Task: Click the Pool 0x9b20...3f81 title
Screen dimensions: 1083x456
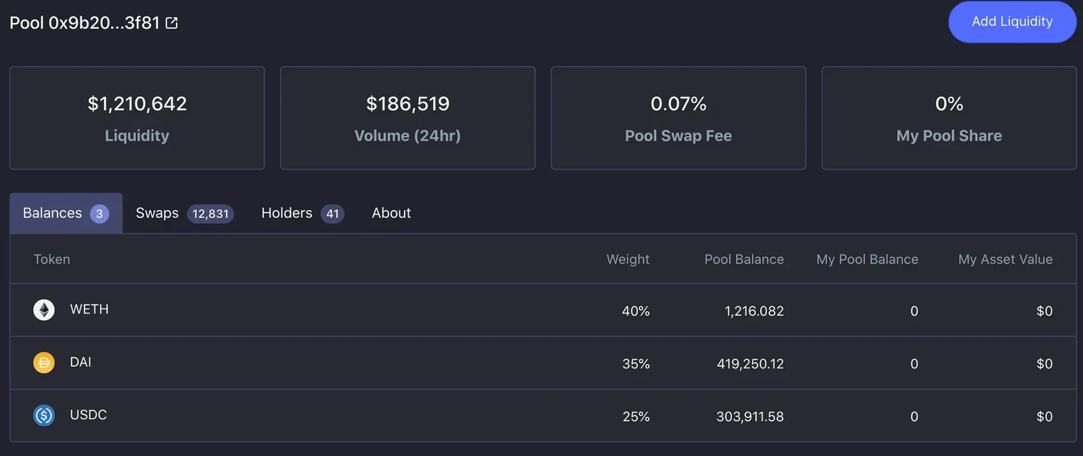Action: point(85,23)
